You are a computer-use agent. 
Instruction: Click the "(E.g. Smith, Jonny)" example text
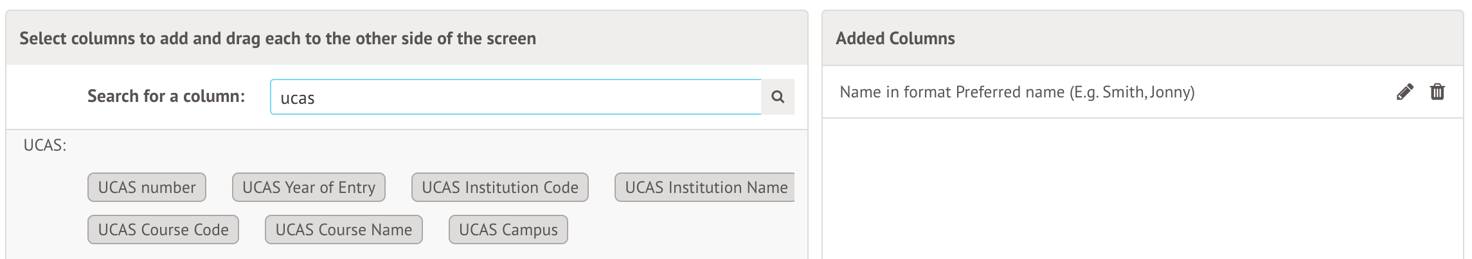[x=1131, y=92]
